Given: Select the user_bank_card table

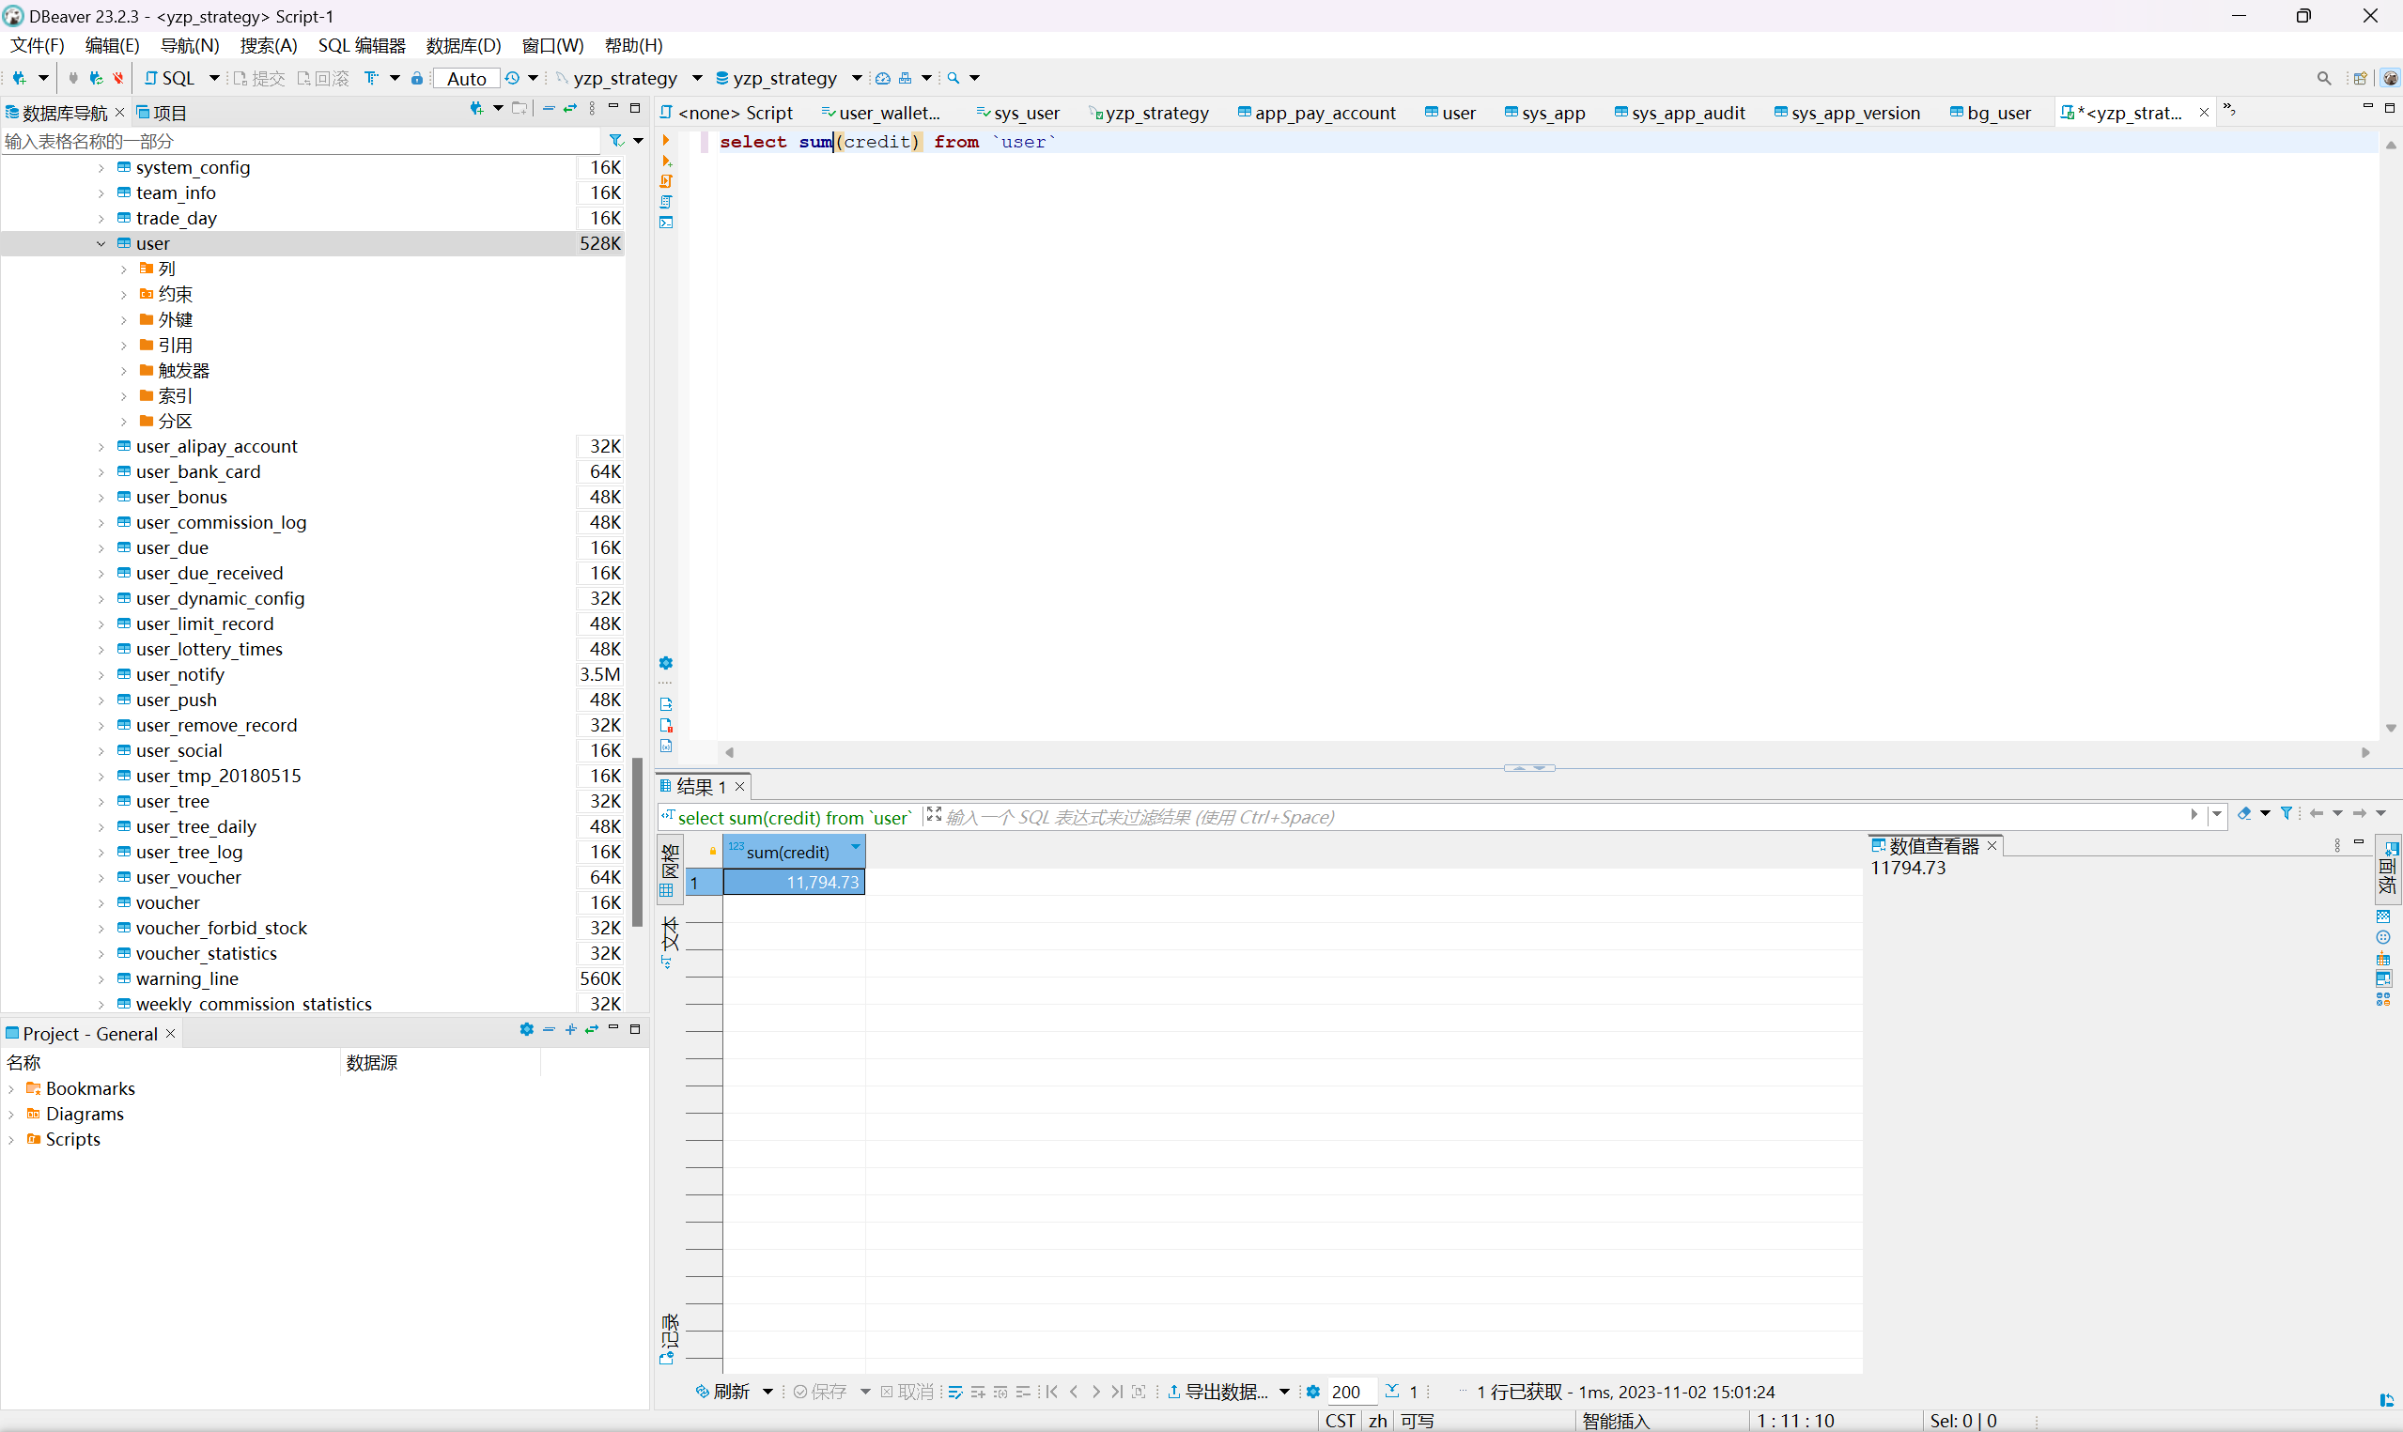Looking at the screenshot, I should 198,472.
